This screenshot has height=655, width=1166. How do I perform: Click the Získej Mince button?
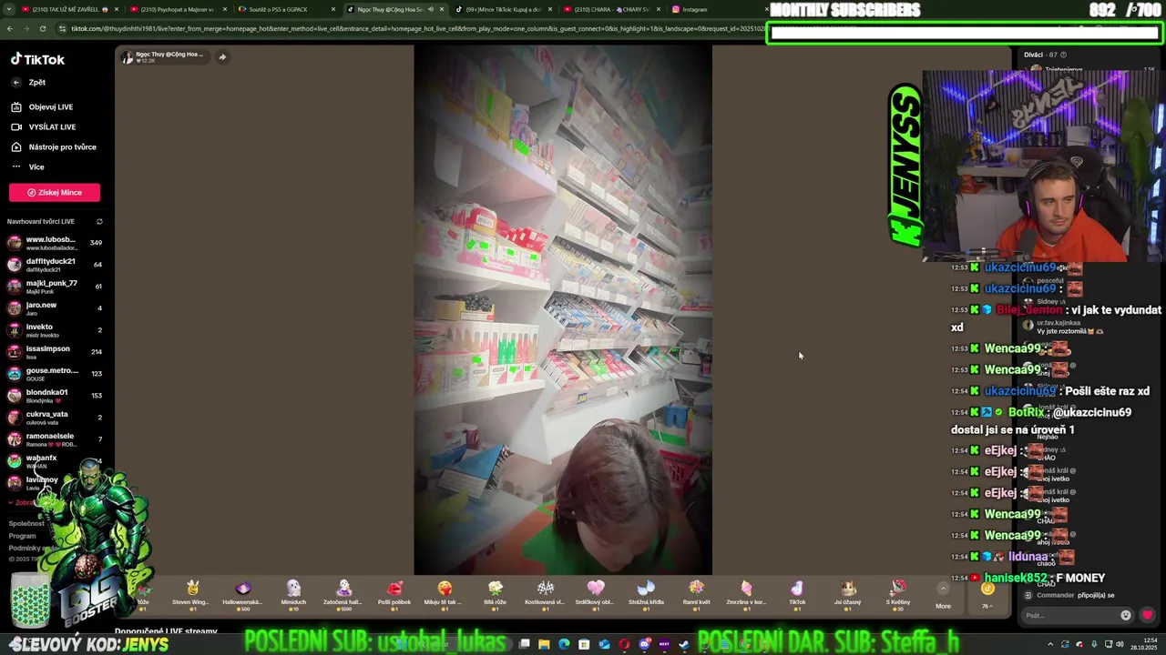[55, 192]
